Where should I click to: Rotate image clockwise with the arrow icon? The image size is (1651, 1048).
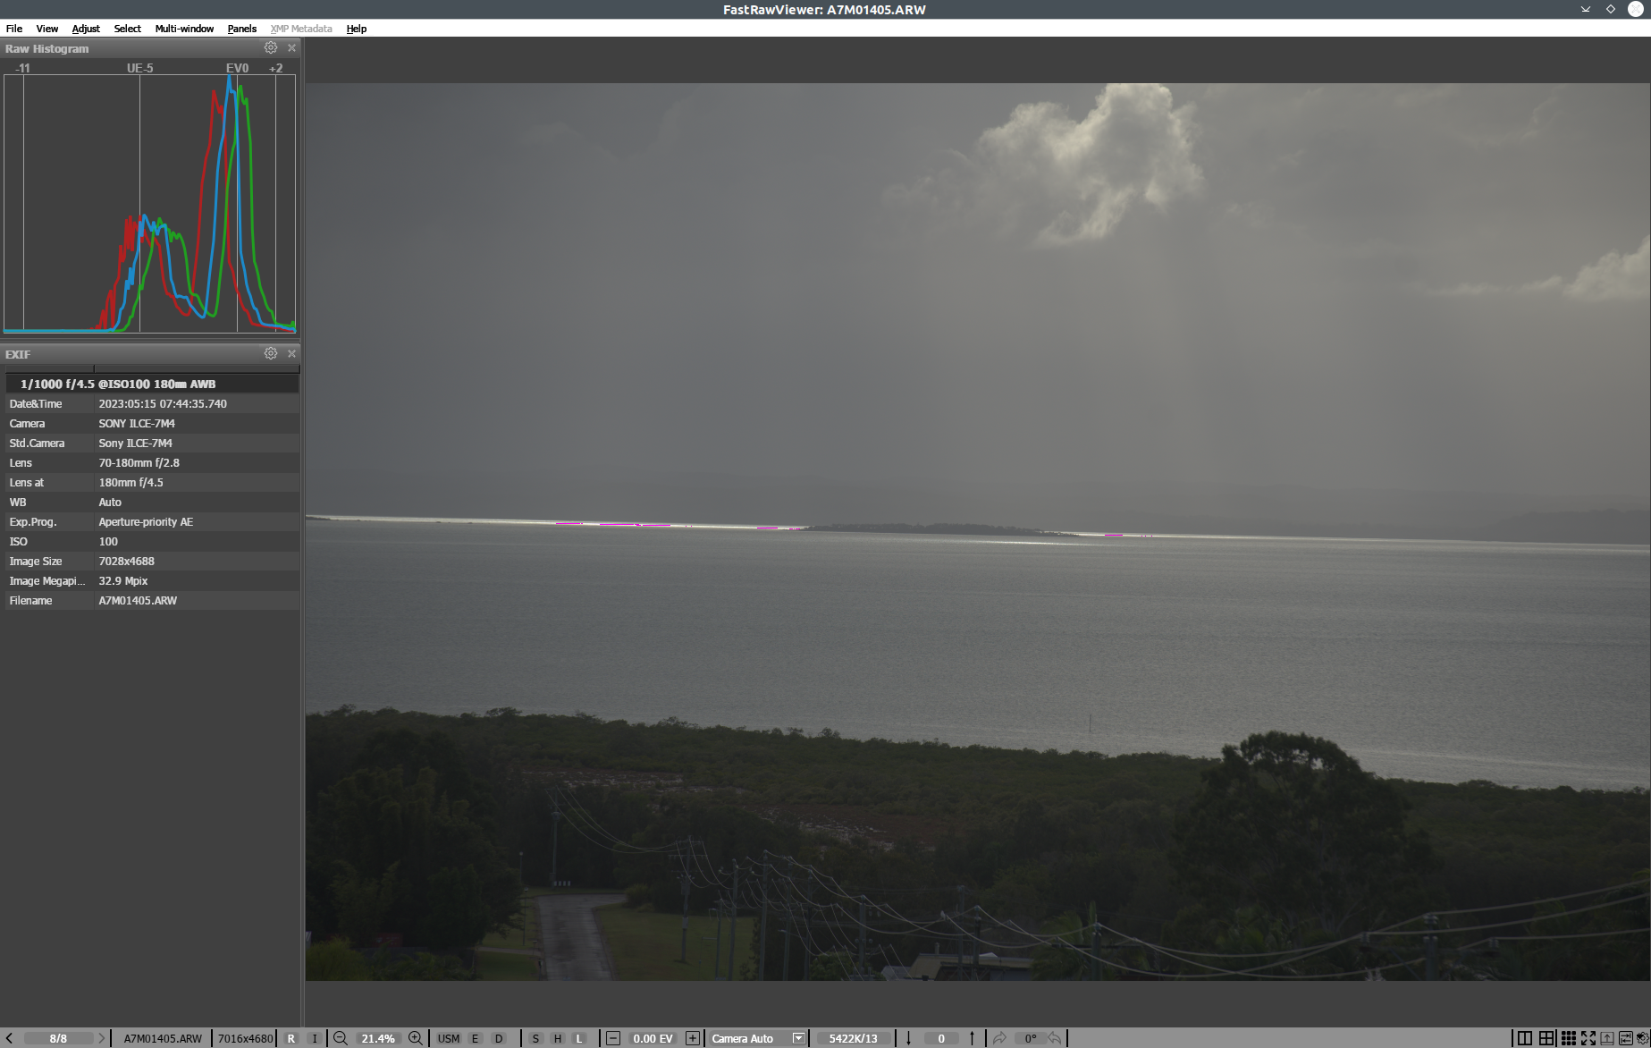pyautogui.click(x=999, y=1038)
